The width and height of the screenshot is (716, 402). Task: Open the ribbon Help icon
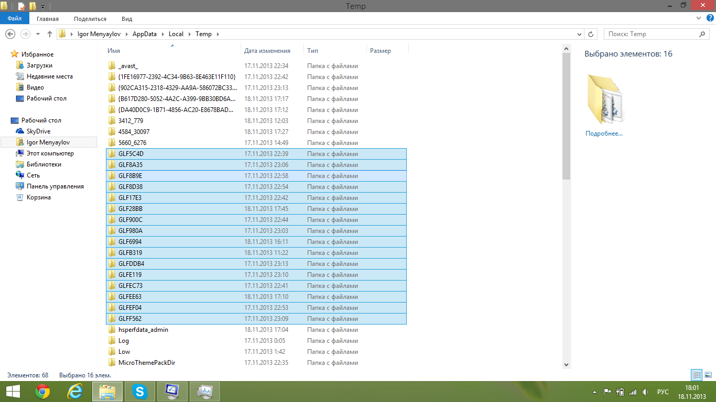[710, 18]
